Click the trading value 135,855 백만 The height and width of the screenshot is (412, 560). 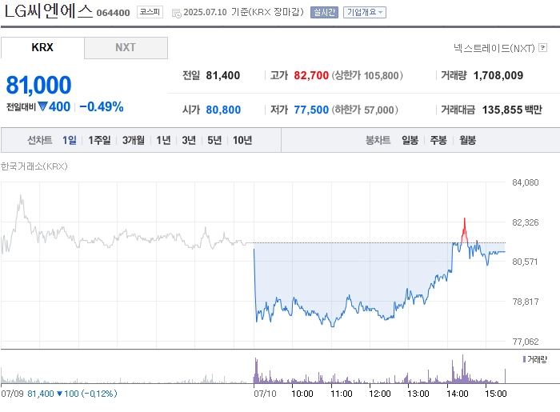click(512, 110)
